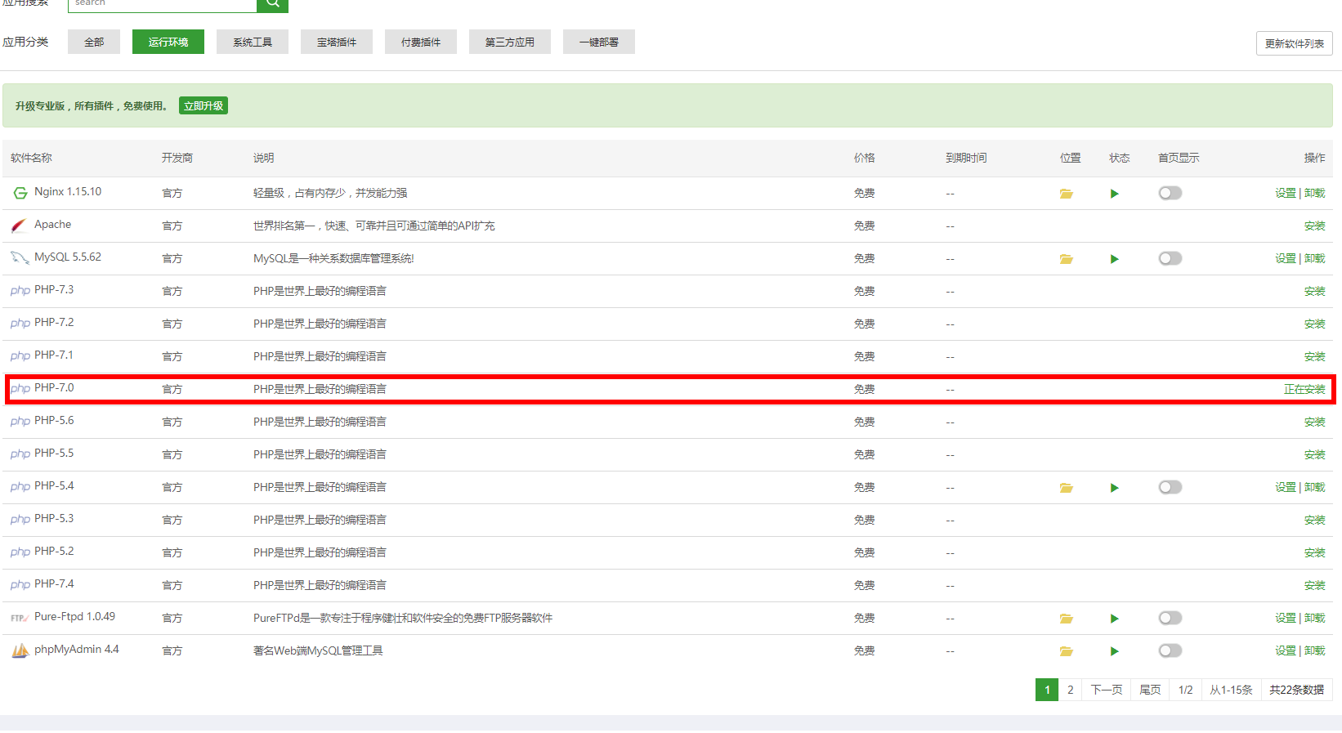Screen dimensions: 1342x733
Task: Click the PHP-5.4 status play icon
Action: pyautogui.click(x=1114, y=488)
